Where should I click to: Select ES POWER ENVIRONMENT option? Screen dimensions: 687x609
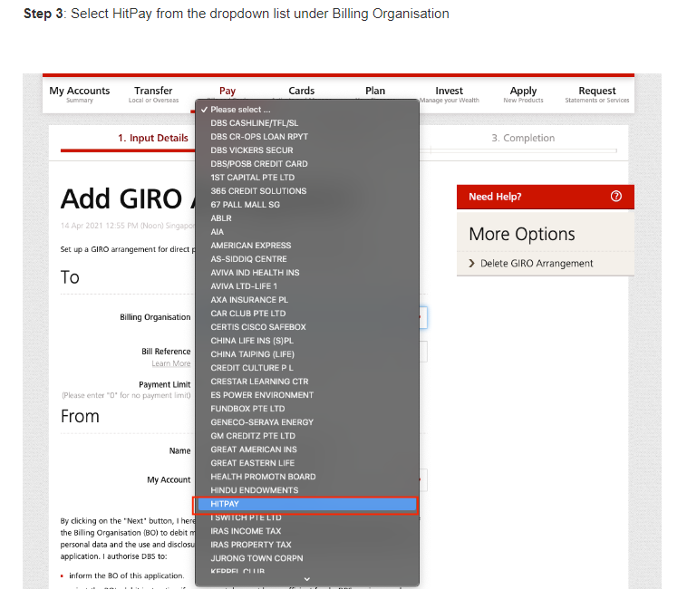point(307,395)
